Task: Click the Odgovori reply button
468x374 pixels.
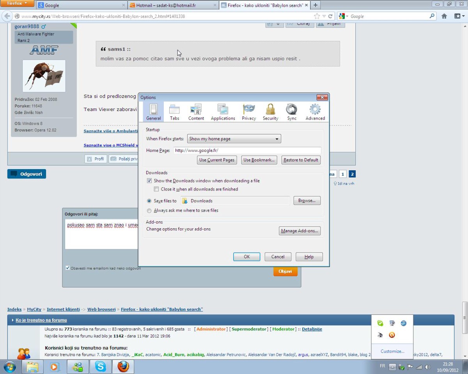Action: (x=27, y=174)
